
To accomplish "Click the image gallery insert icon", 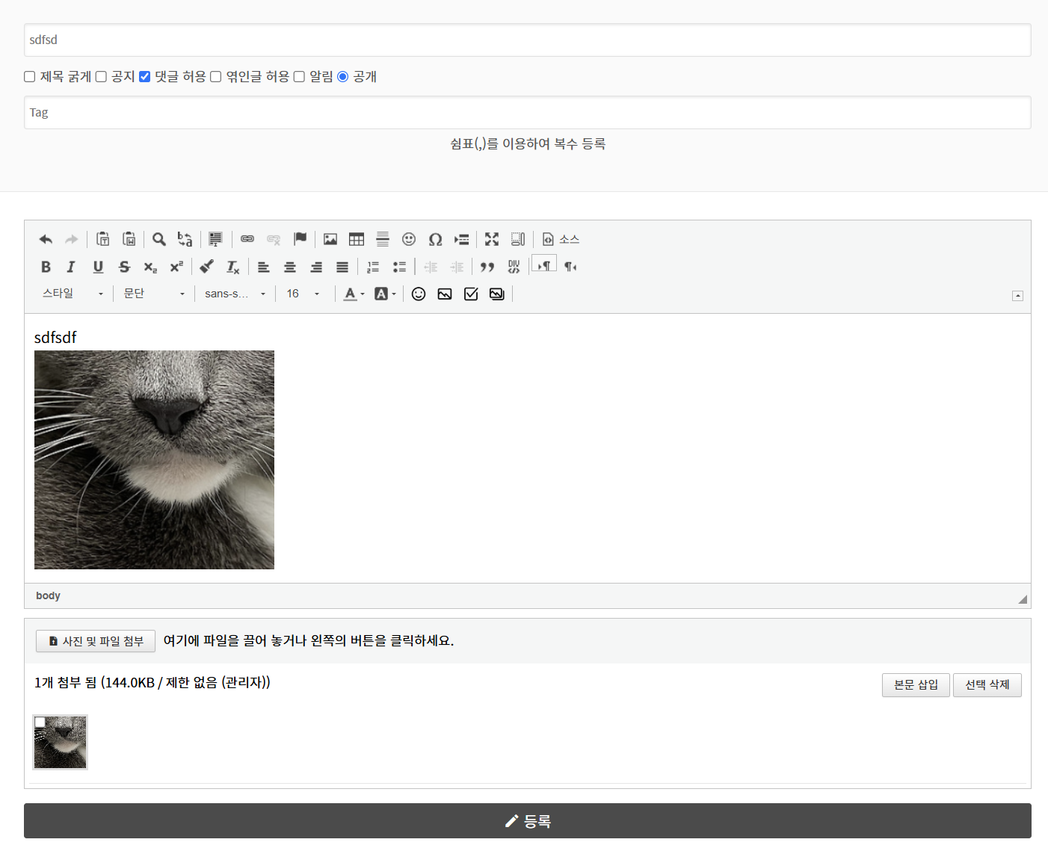I will click(x=497, y=294).
